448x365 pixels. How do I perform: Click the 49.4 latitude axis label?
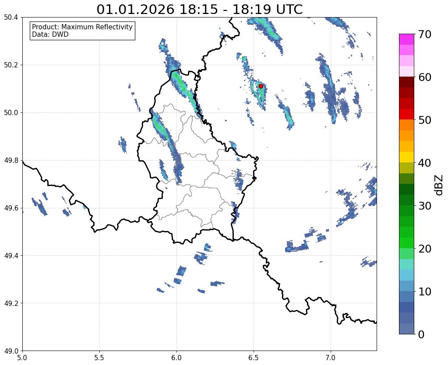click(11, 256)
